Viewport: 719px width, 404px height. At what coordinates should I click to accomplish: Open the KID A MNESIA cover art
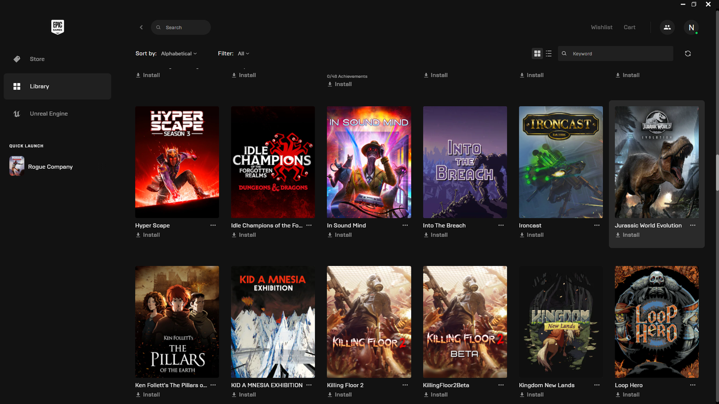tap(273, 322)
